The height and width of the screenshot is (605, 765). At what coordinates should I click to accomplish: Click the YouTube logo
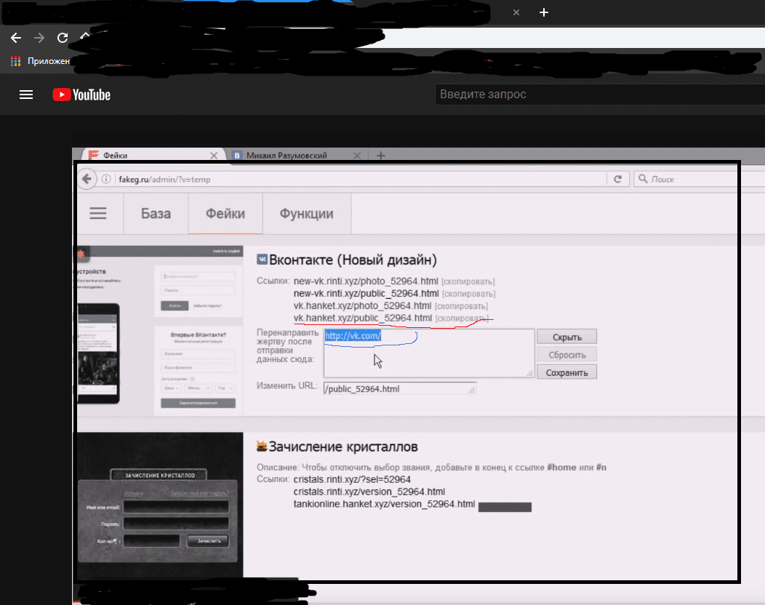pos(81,95)
